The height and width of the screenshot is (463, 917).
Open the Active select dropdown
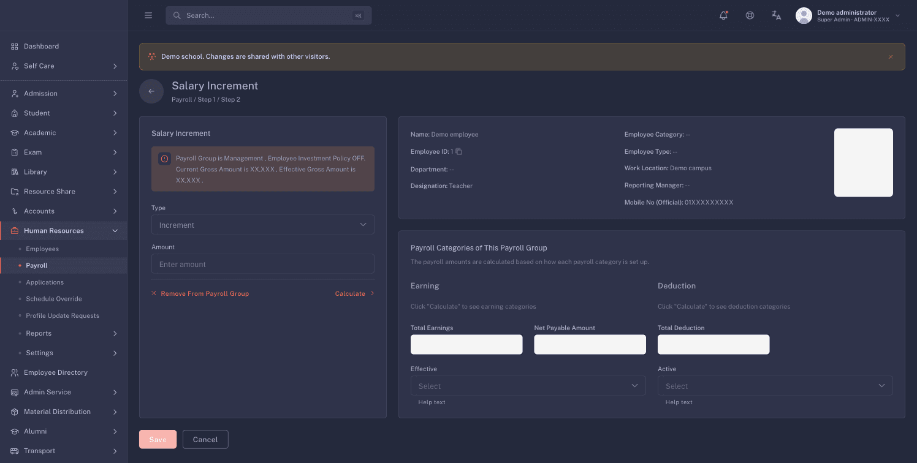(775, 386)
